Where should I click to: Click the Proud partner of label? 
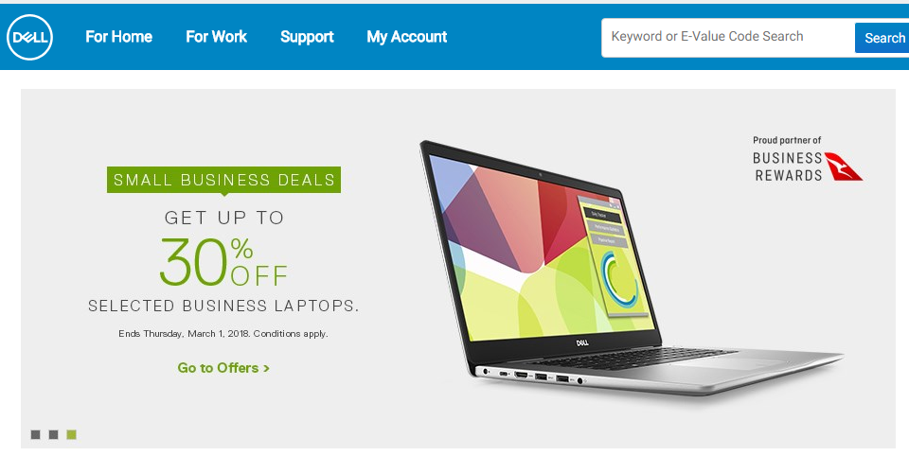787,140
